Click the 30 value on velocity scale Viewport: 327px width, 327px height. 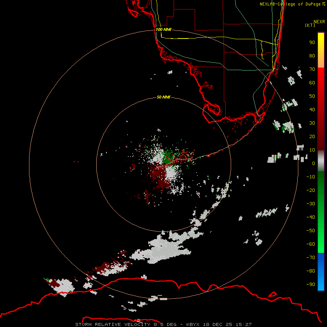tap(312, 123)
